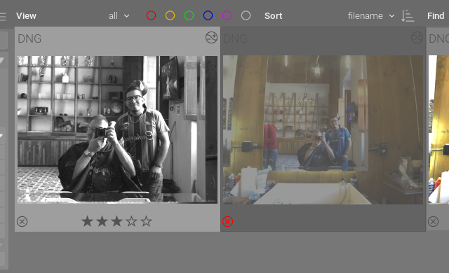Filter by red color label
The height and width of the screenshot is (273, 449).
(151, 15)
